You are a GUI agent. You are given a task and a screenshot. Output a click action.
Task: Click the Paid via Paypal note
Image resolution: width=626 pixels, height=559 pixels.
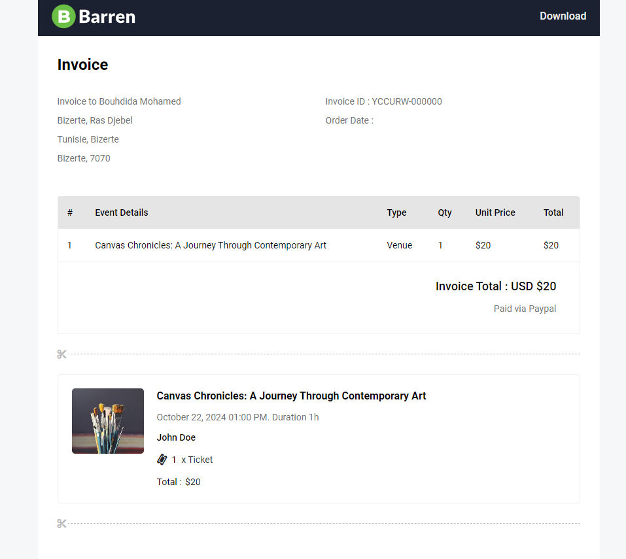click(x=525, y=309)
